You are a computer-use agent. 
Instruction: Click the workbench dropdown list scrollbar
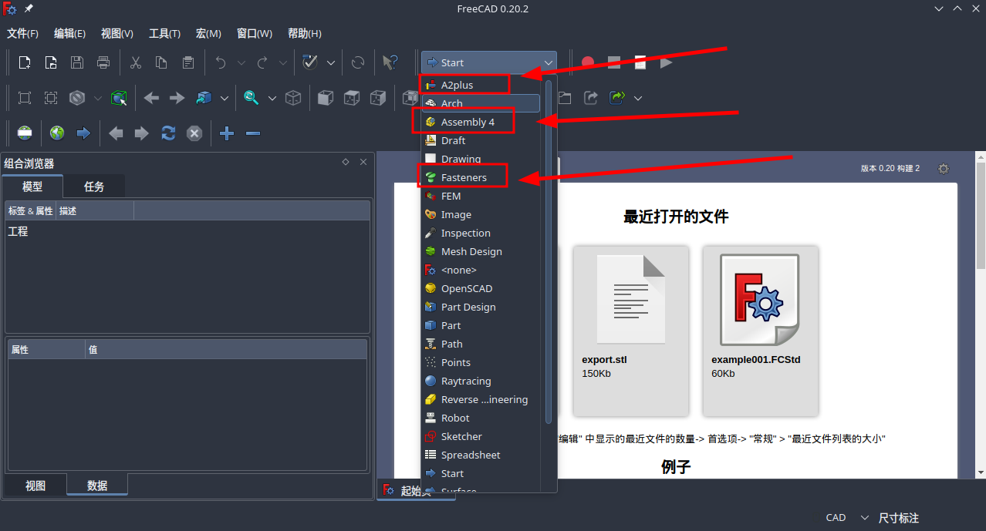(x=549, y=251)
